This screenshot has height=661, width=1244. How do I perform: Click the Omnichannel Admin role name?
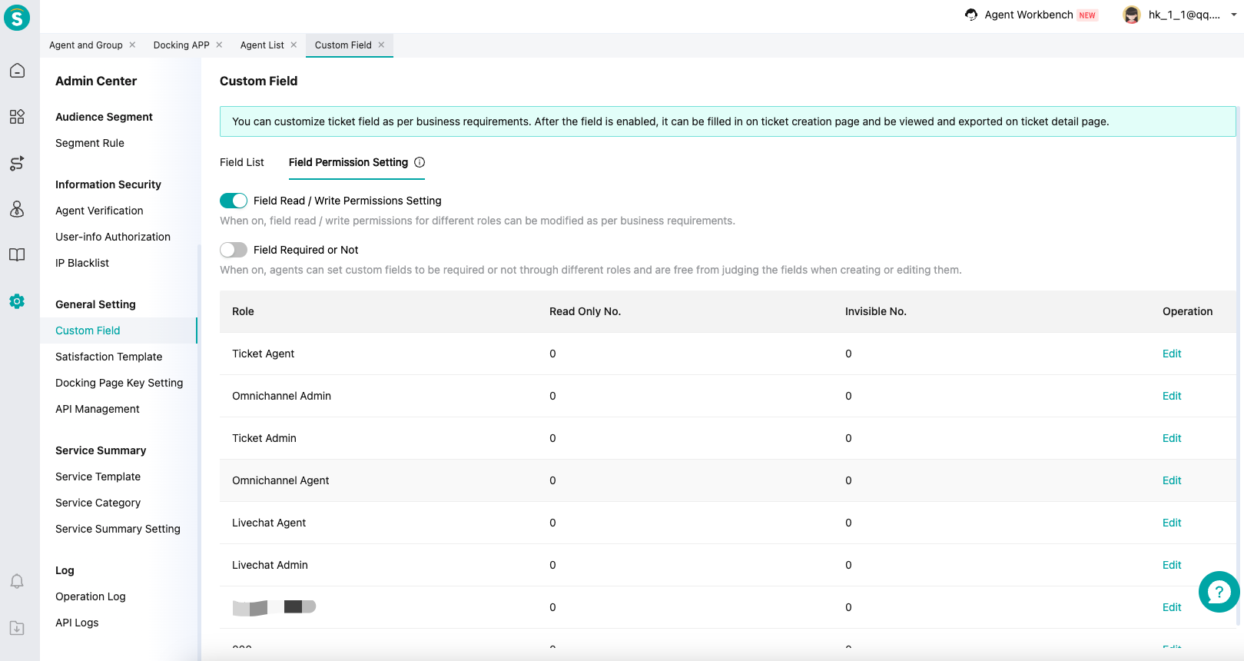pyautogui.click(x=281, y=396)
